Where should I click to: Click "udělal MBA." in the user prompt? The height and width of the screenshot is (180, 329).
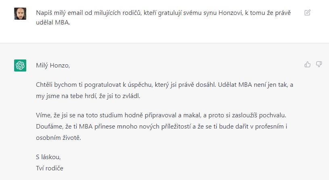[53, 23]
